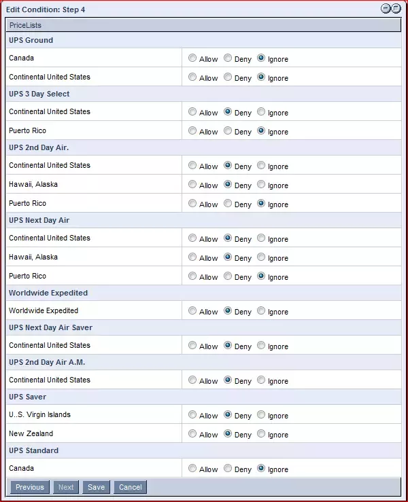Choose Allow for UPS Standard Canada
This screenshot has height=502, width=408.
[192, 469]
